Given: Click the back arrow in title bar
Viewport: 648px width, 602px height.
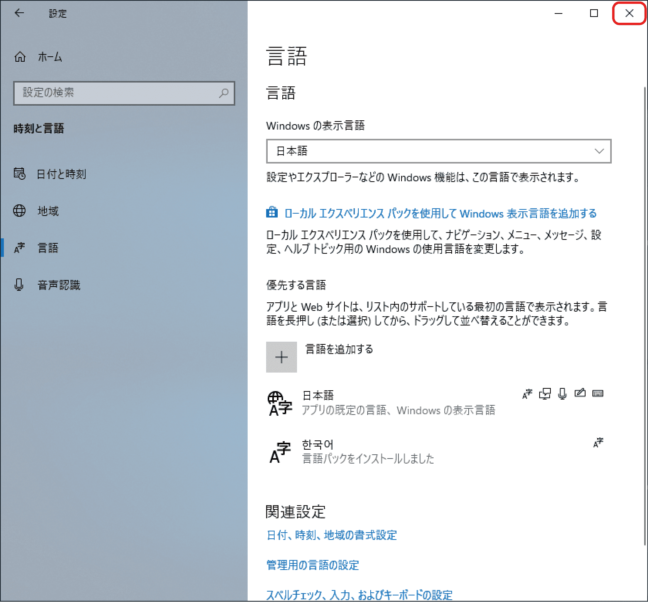Looking at the screenshot, I should click(x=19, y=13).
